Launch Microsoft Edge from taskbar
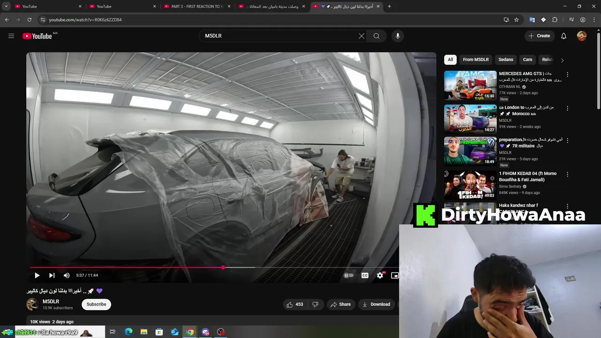The height and width of the screenshot is (338, 601). coord(128,332)
